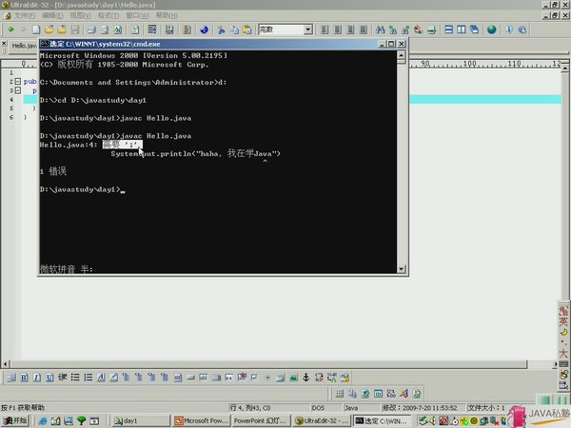Switch to UltraEdit-32 taskbar button

322,420
